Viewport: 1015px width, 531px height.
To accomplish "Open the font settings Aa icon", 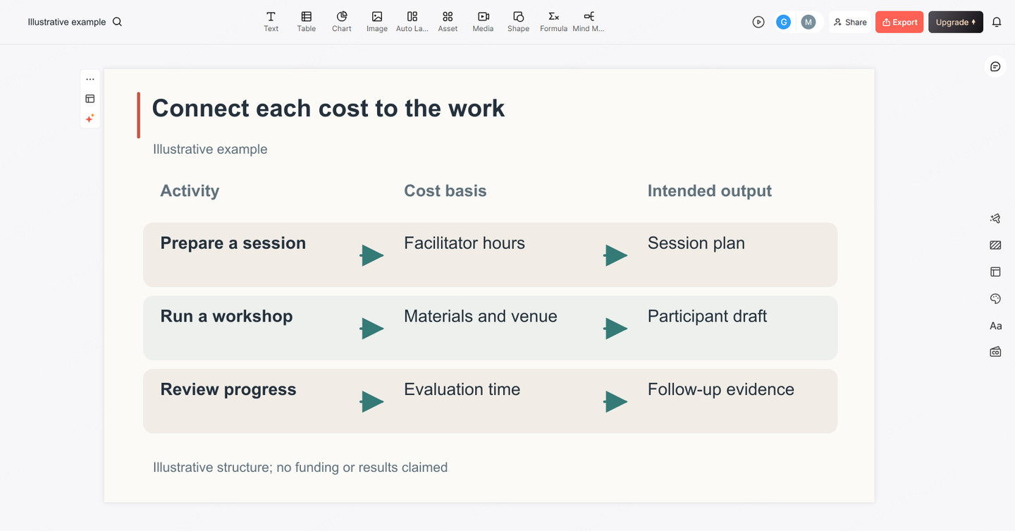I will [x=995, y=326].
